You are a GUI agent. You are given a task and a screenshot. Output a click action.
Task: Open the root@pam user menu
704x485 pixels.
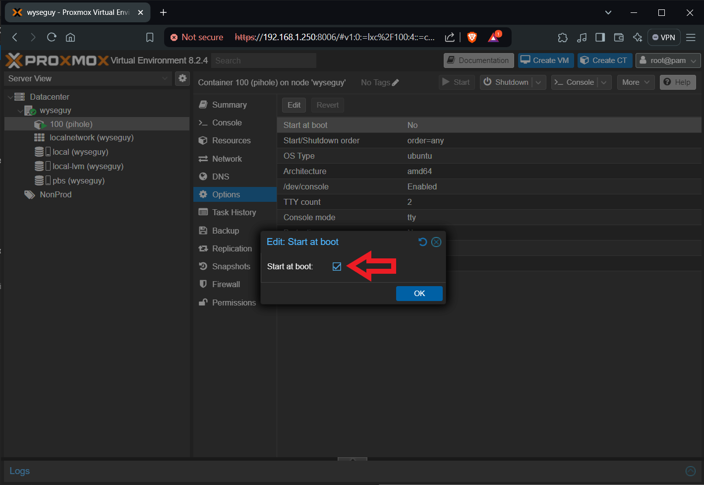click(x=668, y=61)
